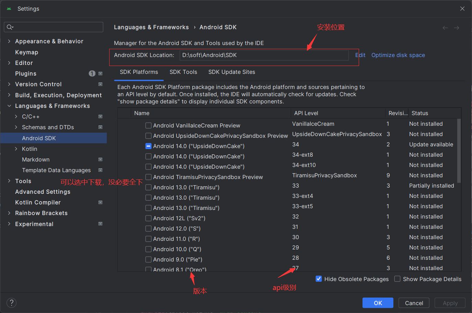Expand the Version Control section
This screenshot has width=472, height=313.
click(9, 84)
